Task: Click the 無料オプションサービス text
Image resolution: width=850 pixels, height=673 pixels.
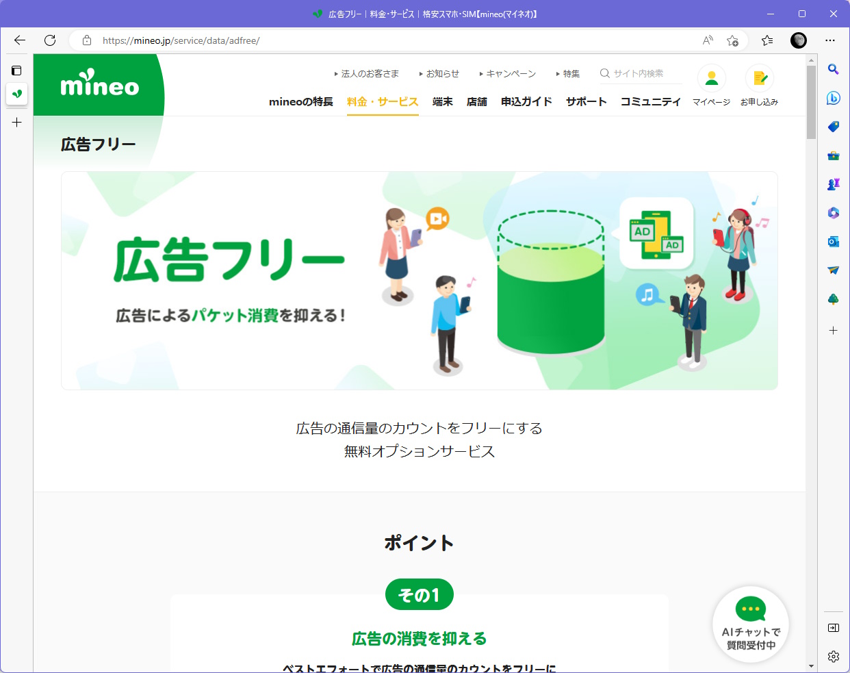Action: pos(420,451)
